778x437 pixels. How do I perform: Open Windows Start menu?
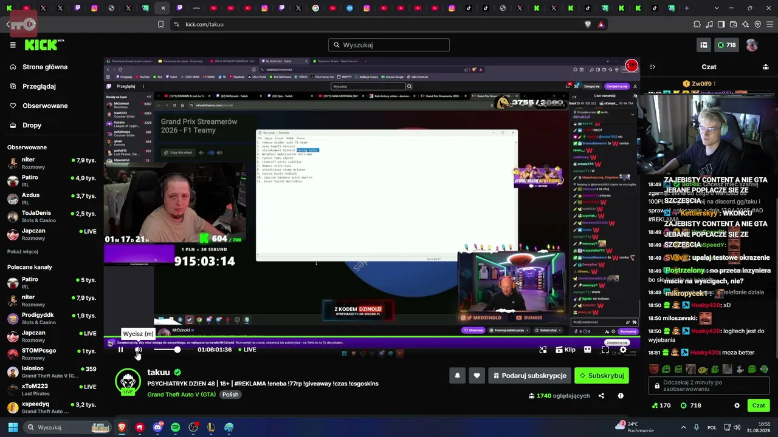13,427
